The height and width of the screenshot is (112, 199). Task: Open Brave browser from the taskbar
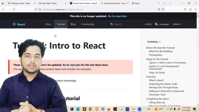pyautogui.click(x=97, y=109)
